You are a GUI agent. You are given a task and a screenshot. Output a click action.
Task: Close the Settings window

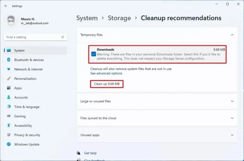239,4
